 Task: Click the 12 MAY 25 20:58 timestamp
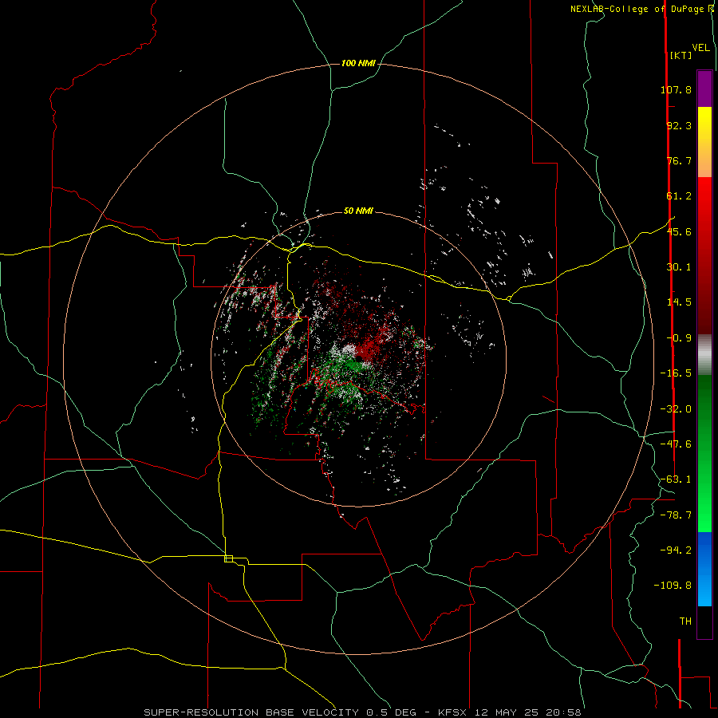(528, 712)
